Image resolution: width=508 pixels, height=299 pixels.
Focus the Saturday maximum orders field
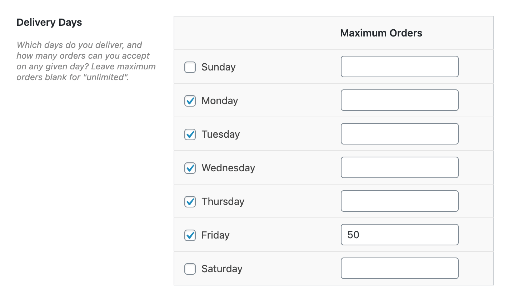399,268
